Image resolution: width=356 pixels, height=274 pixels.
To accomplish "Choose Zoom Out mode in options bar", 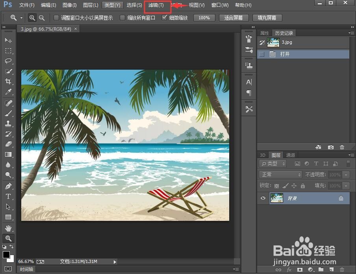I will coord(42,18).
